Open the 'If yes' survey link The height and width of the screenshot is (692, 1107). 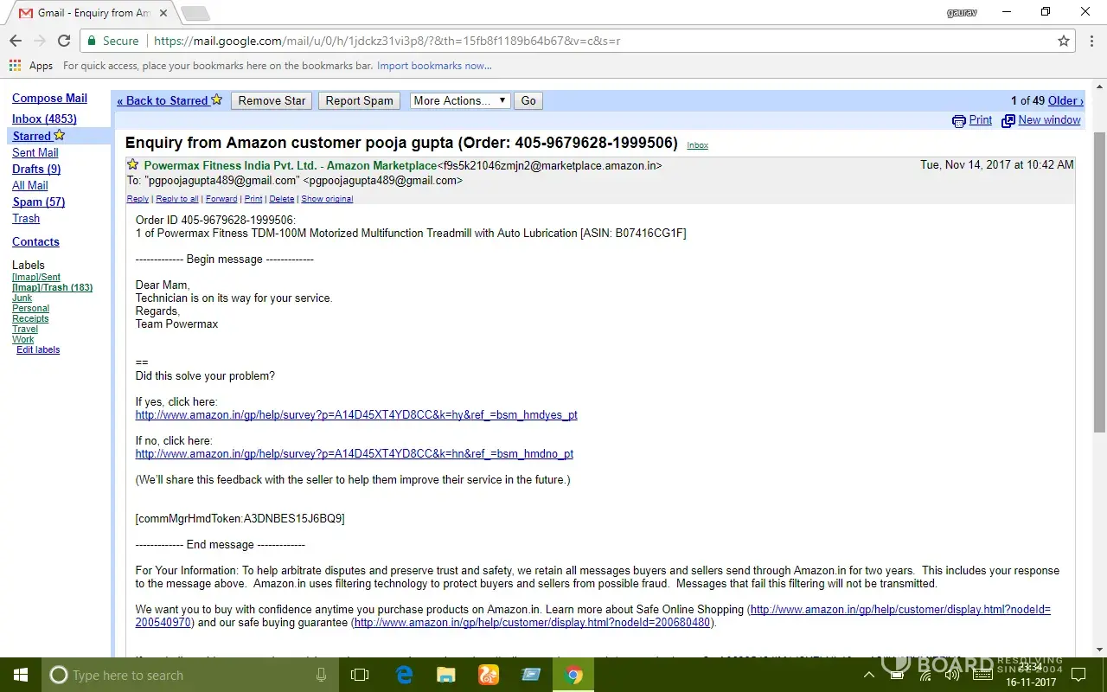coord(356,415)
